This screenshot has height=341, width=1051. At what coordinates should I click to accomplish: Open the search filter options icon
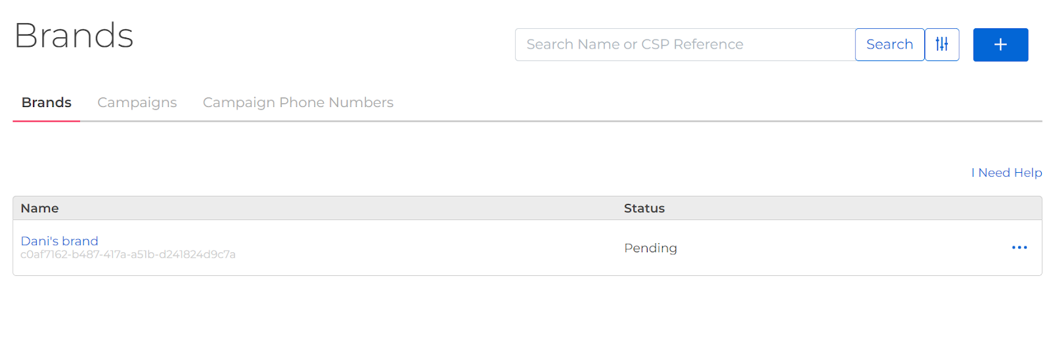(941, 45)
